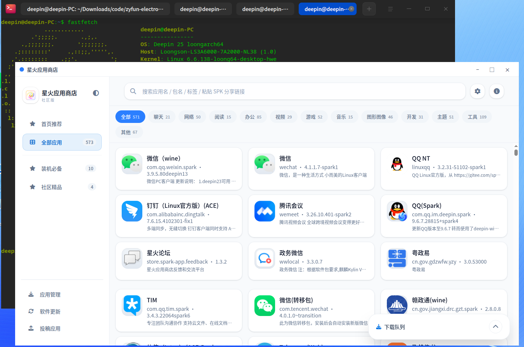Open settings gear next to search bar

pyautogui.click(x=478, y=91)
